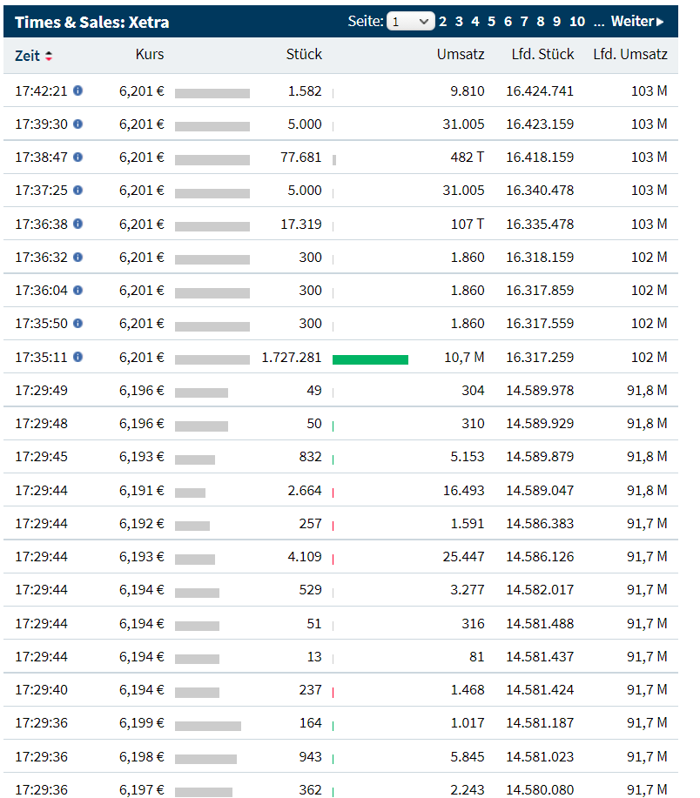Click the green volume bar on the 17:35:11 row

point(369,357)
